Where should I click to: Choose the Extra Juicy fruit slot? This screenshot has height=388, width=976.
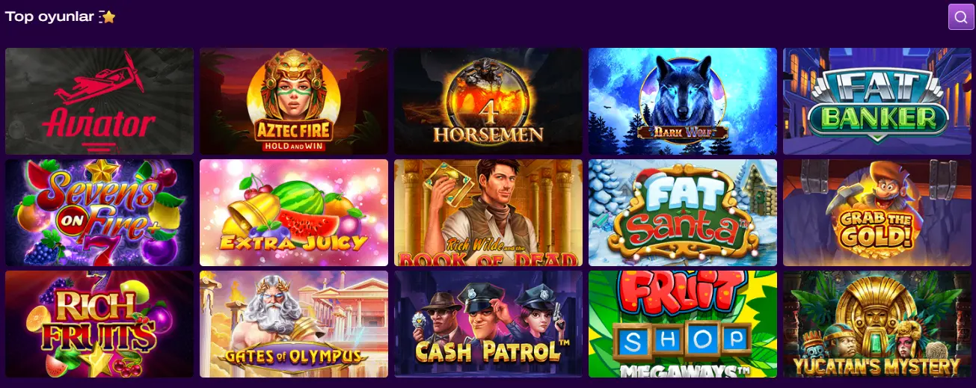click(294, 212)
